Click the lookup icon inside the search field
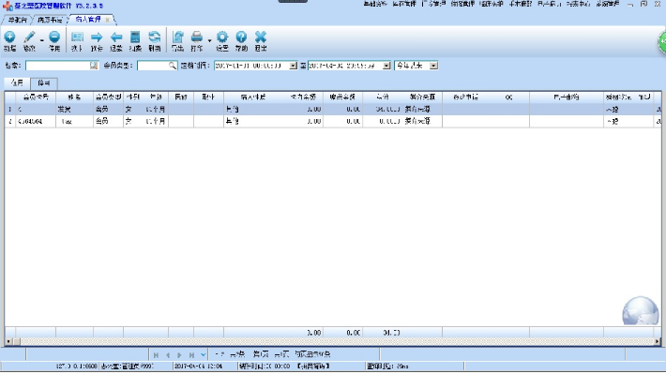 click(94, 66)
